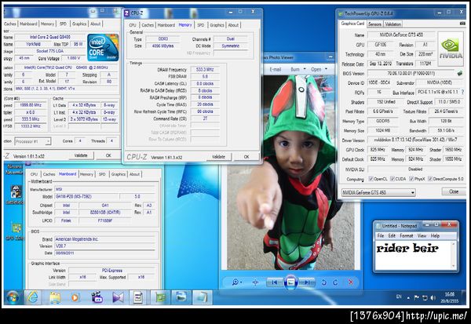
Task: Click the film clapper icon on the taskbar
Action: pos(97,297)
